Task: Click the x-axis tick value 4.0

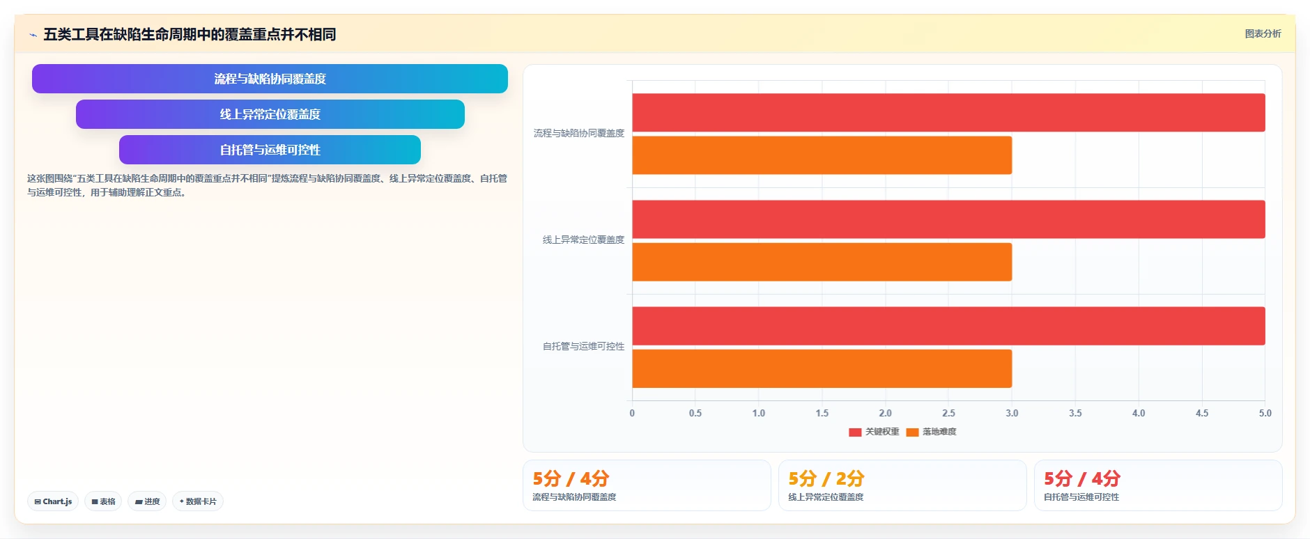Action: (x=1139, y=413)
